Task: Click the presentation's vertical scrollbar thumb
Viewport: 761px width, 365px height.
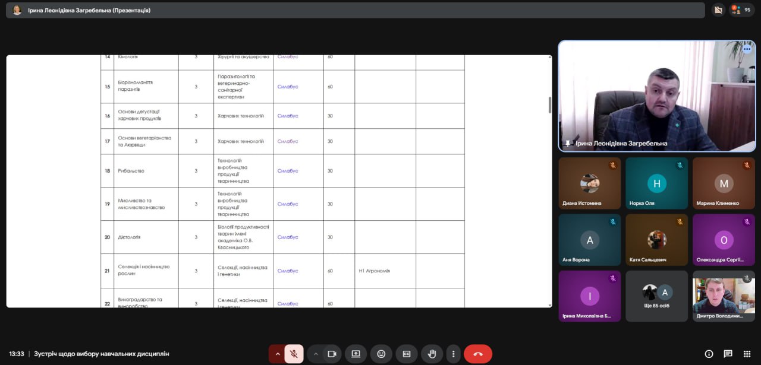Action: click(549, 104)
